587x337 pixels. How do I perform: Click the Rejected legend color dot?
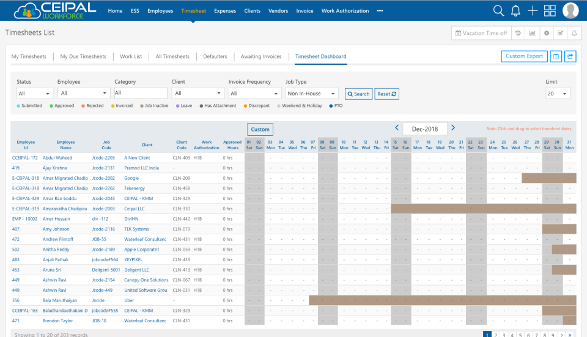[83, 106]
